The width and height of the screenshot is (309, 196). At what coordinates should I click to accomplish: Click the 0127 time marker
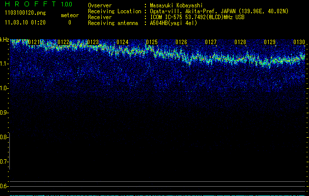pyautogui.click(x=211, y=43)
